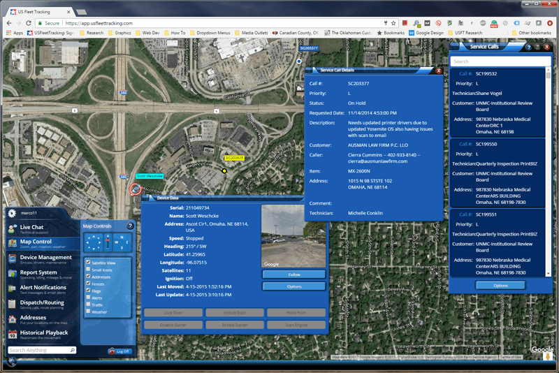Screen dimensions: 559x373
Task: Bookmark page with star icon
Action: [x=393, y=23]
